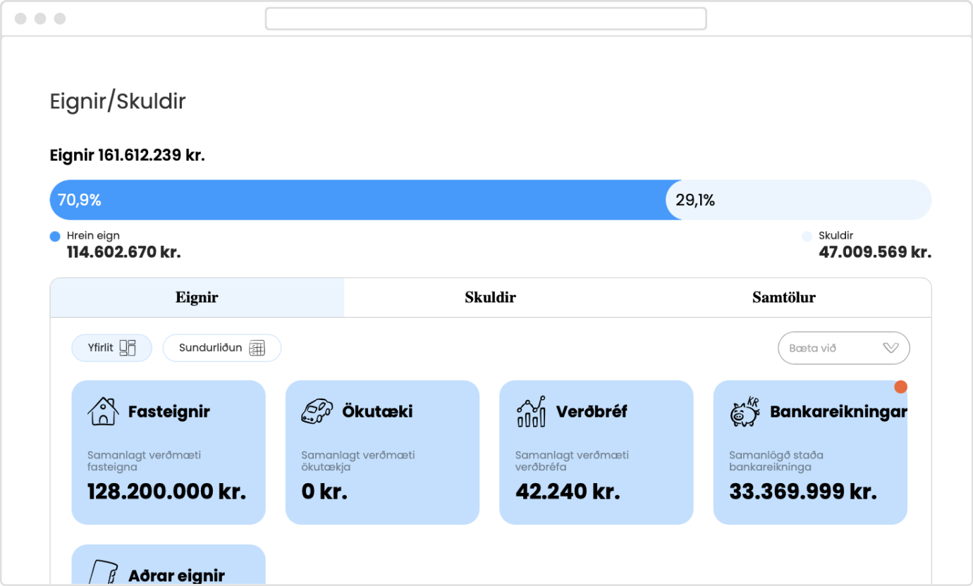
Task: Click the 128.200.000 kr. real estate value
Action: [167, 492]
